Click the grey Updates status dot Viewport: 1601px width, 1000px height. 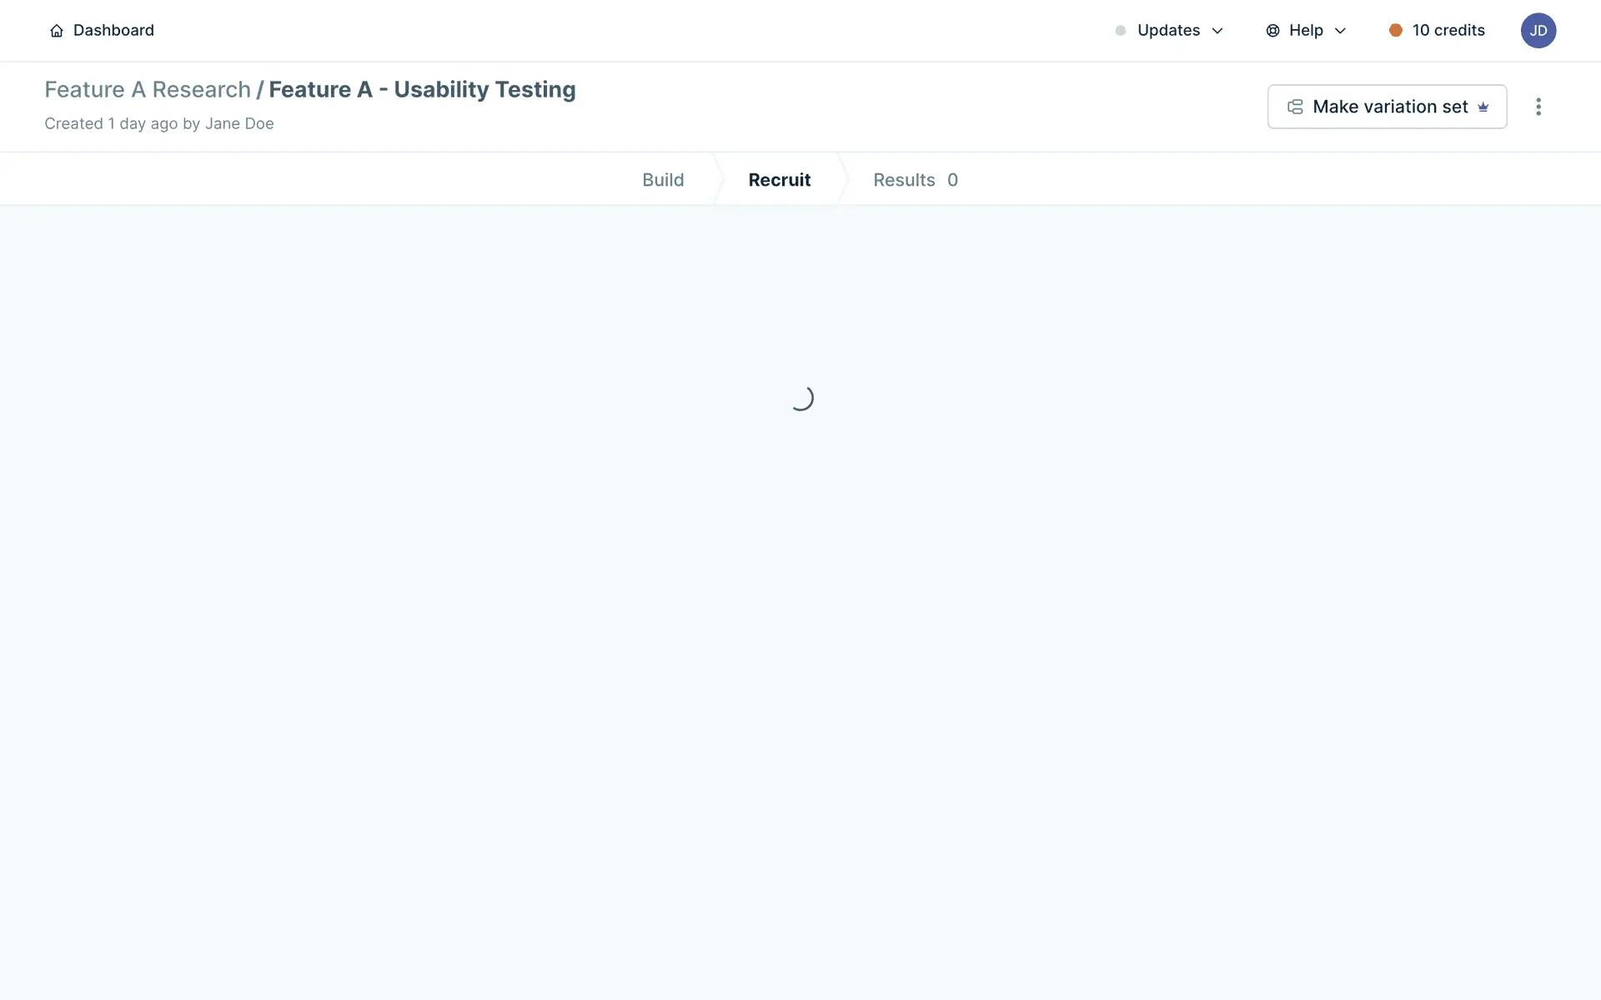(x=1121, y=31)
